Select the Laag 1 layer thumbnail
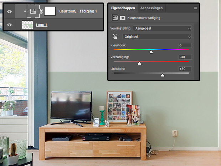221x166 pixels. coord(27,25)
